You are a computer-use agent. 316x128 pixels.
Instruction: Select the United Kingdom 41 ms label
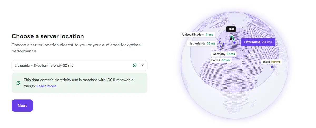pyautogui.click(x=198, y=35)
